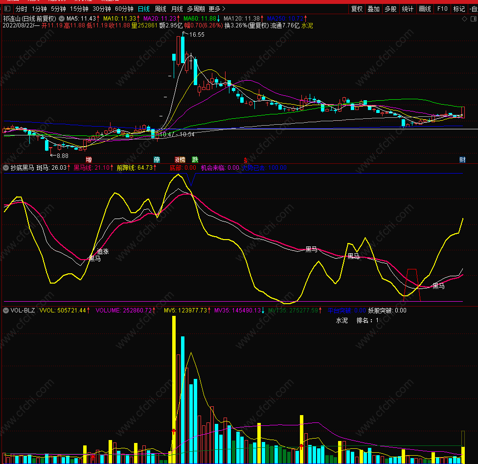Click the 涨榜 event marker icon
Screen dimensions: 478x464
pyautogui.click(x=180, y=160)
